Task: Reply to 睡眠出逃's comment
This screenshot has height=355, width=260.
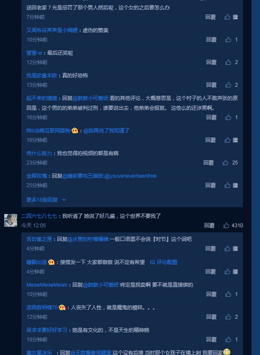Action: pyautogui.click(x=210, y=271)
